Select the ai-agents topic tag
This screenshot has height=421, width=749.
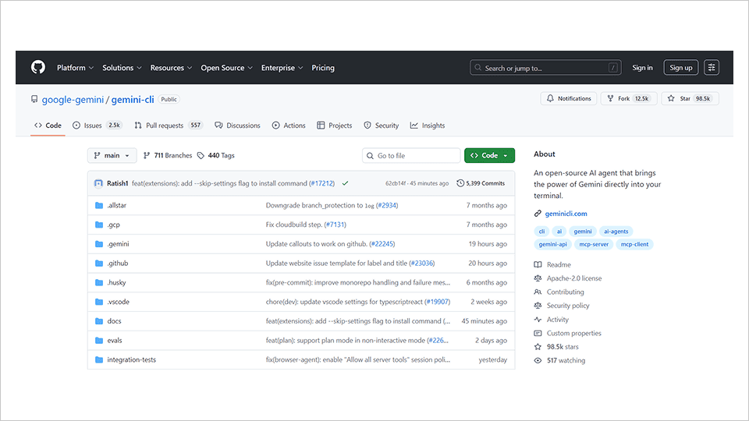coord(616,231)
